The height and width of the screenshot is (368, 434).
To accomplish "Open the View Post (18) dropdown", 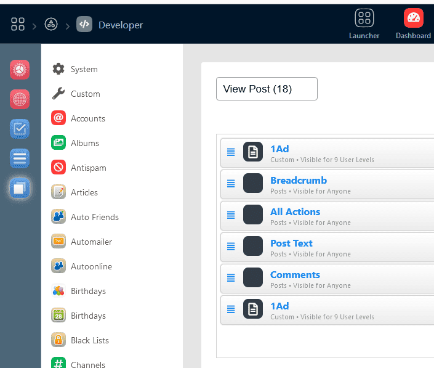I will pos(267,89).
